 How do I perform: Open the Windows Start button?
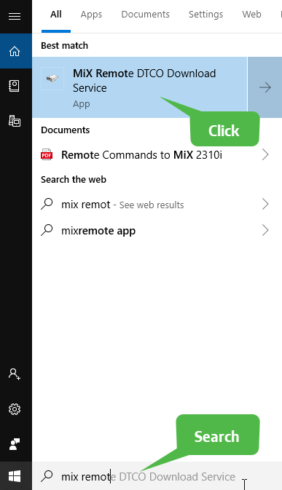tap(15, 476)
